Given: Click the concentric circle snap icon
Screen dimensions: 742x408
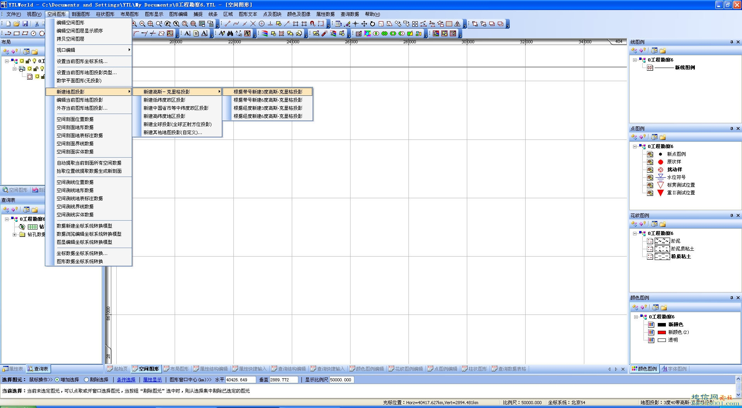Looking at the screenshot, I should tap(262, 24).
